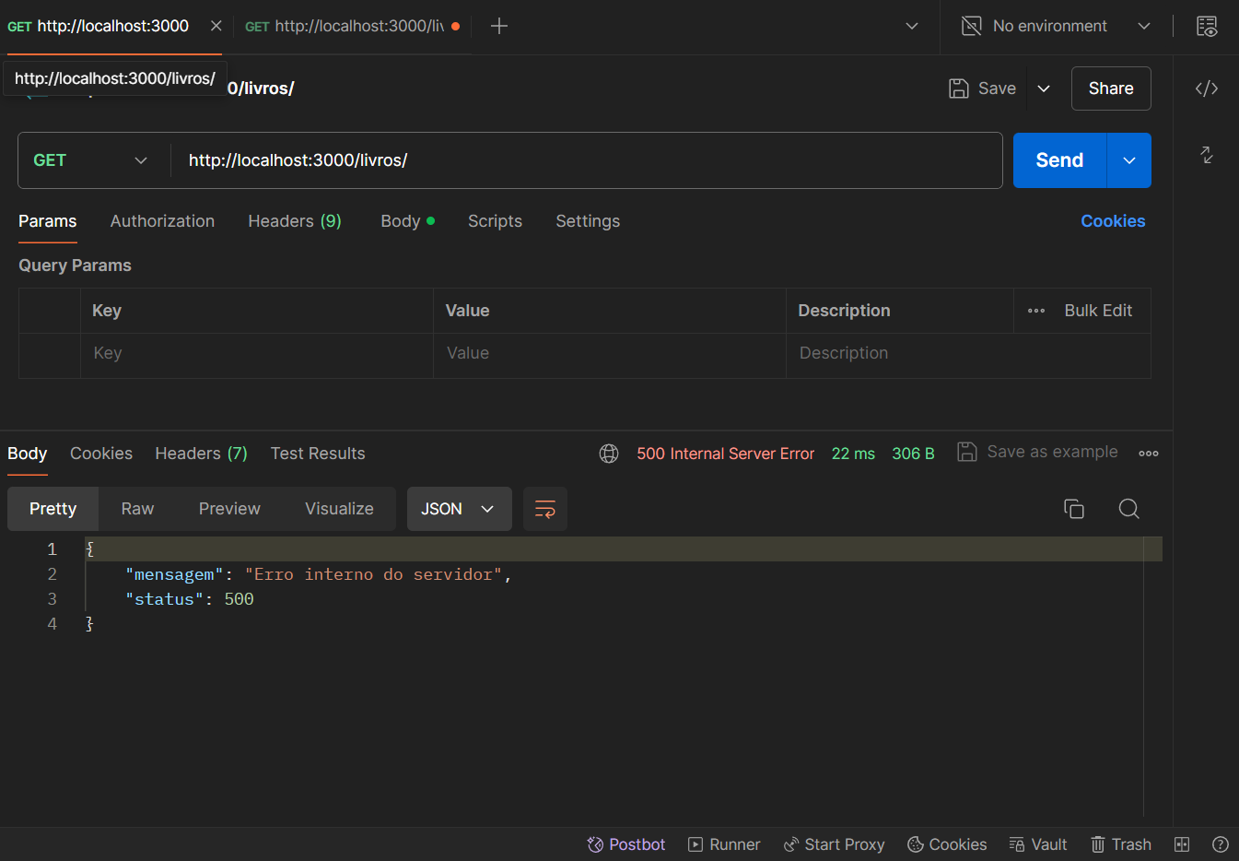Click Start Proxy in the status bar

(x=834, y=844)
